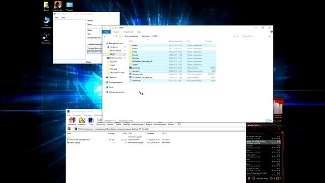The width and height of the screenshot is (325, 183).
Task: Click the previous arrow in player's bottom bar
Action: 275,178
